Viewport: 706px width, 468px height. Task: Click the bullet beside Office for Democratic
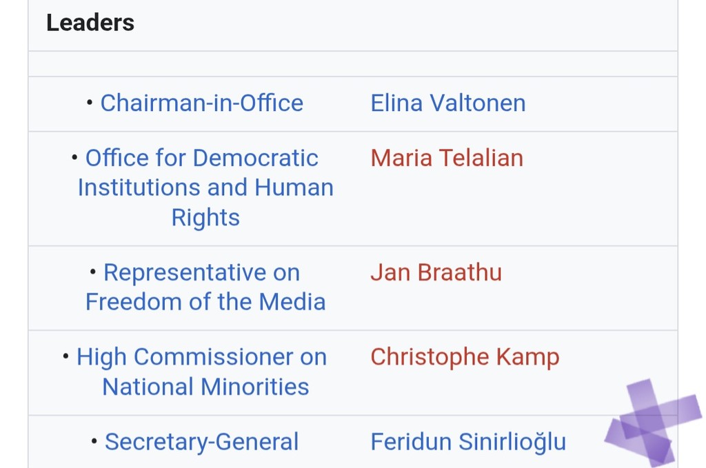74,158
